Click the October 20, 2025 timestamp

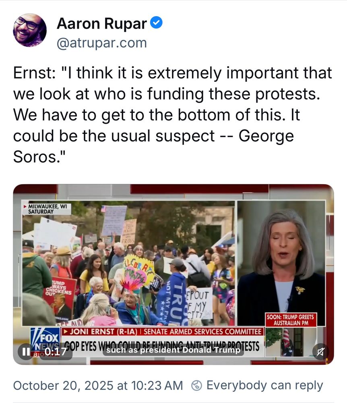click(x=98, y=386)
